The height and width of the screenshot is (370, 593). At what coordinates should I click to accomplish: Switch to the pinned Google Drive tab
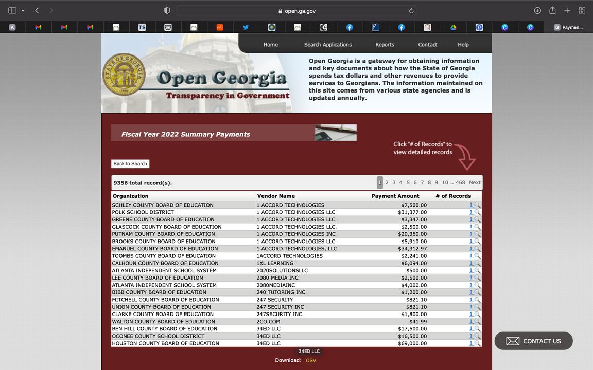click(453, 27)
